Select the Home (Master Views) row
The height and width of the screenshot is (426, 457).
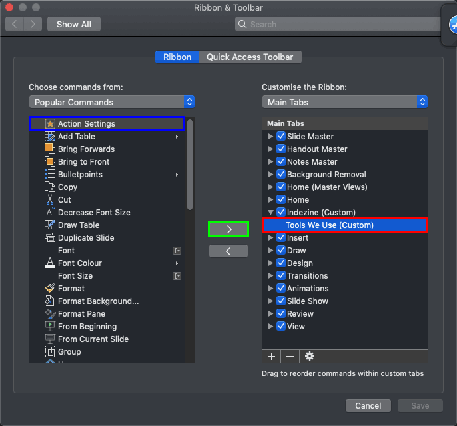point(345,187)
